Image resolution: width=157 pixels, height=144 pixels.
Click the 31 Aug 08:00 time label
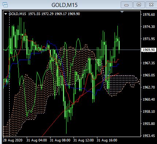pos(60,140)
